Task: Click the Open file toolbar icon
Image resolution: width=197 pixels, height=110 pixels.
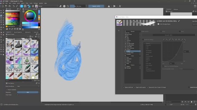Action: (x=6, y=6)
